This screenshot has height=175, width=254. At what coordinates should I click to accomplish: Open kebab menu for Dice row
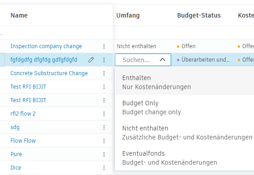(x=104, y=168)
